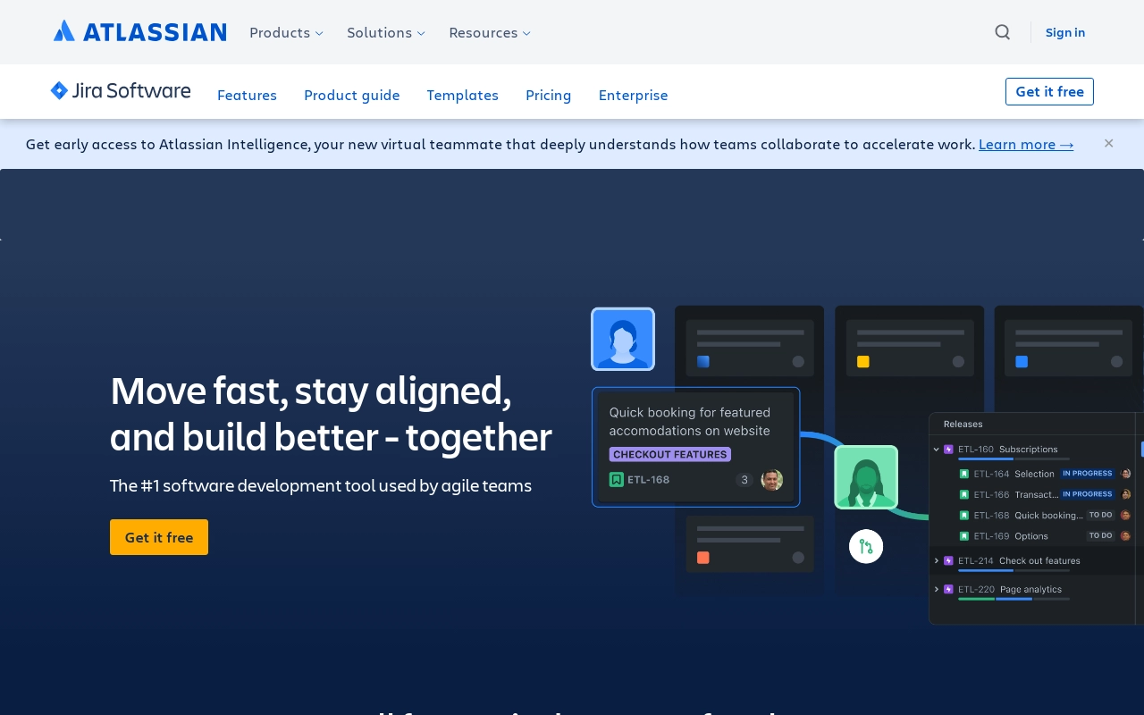Click the assignee photo on the ETL-168 card
1144x715 pixels.
772,480
